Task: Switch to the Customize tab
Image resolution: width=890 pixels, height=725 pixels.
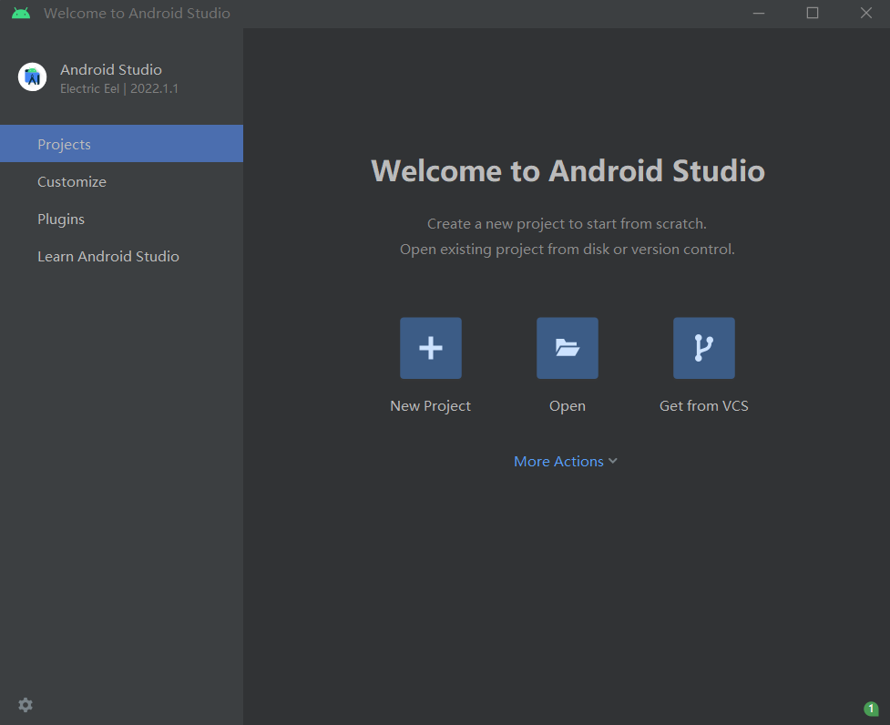Action: (x=121, y=181)
